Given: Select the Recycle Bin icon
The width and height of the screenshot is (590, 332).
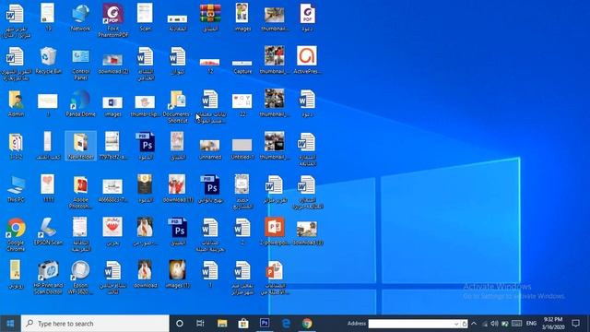Looking at the screenshot, I should tap(48, 60).
